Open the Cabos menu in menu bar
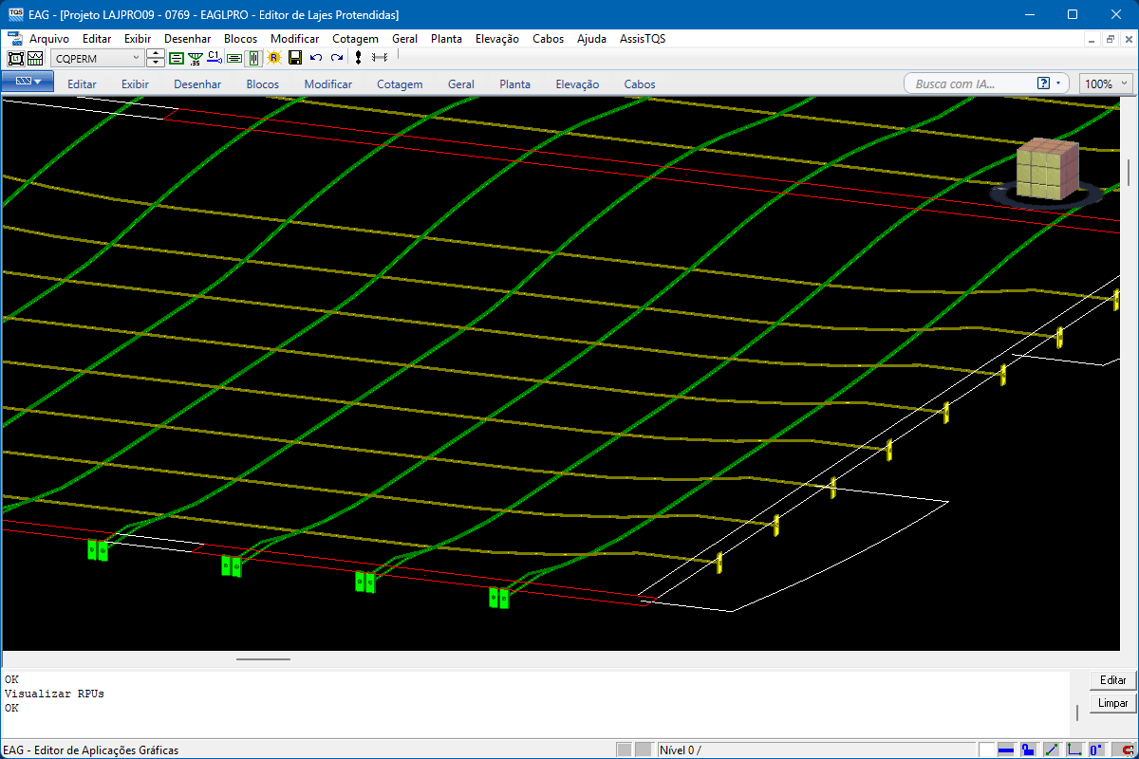 point(548,39)
